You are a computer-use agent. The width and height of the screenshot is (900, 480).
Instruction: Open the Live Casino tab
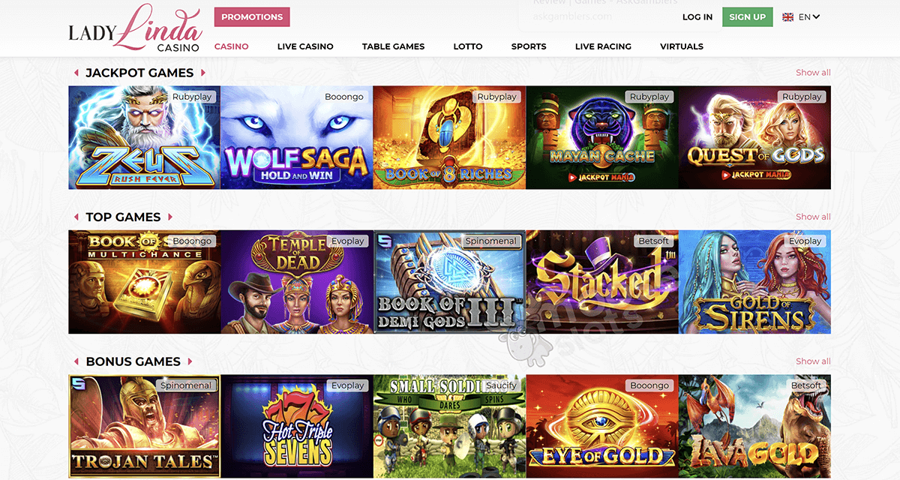coord(305,46)
